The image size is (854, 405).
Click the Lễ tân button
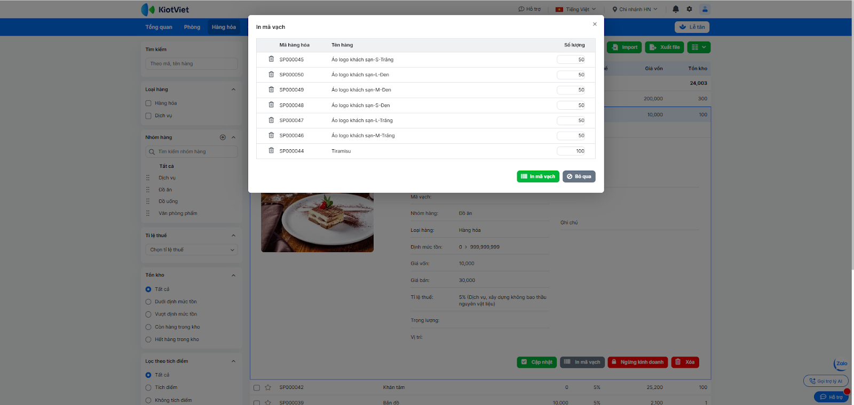click(x=692, y=27)
